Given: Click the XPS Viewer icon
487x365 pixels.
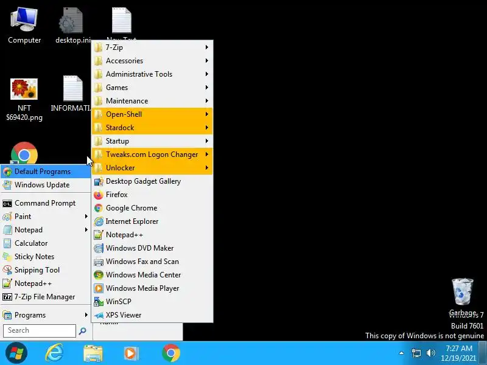Looking at the screenshot, I should coord(99,315).
